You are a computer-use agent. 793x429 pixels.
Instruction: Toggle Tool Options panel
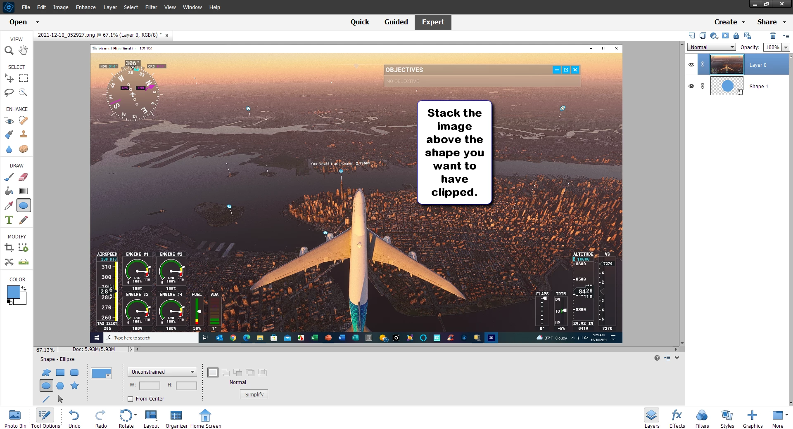click(x=45, y=419)
